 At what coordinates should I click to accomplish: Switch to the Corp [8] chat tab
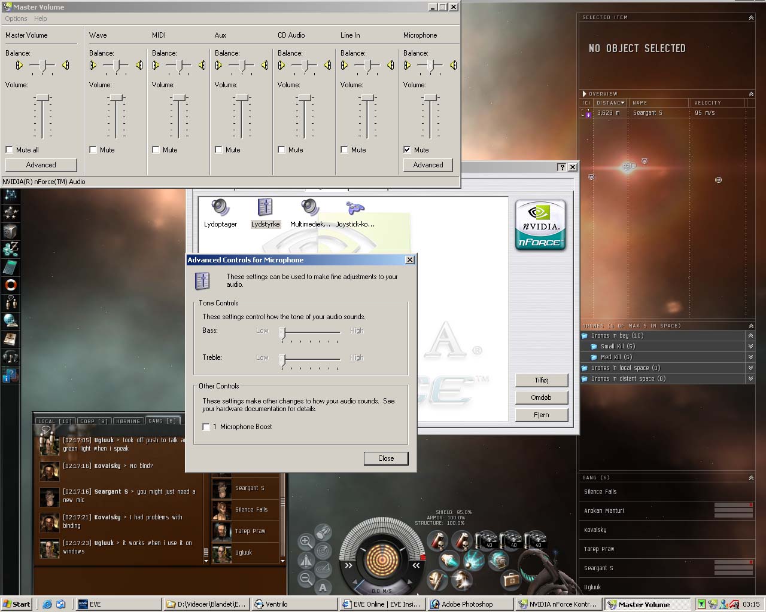94,421
